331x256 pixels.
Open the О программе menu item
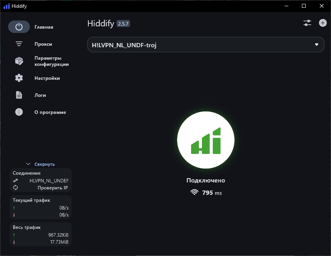(50, 112)
